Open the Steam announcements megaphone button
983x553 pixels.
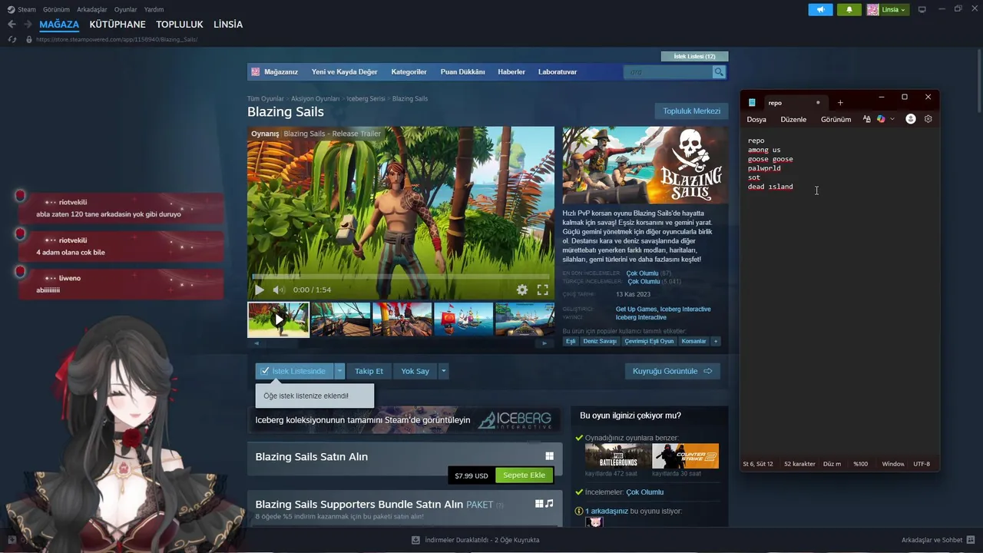(x=820, y=9)
